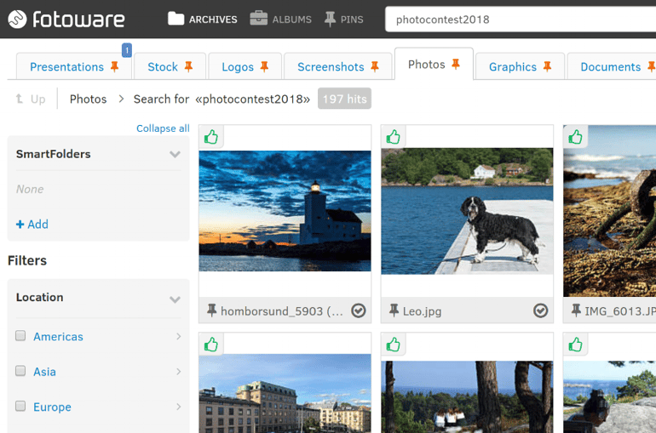Click the IMG_6013.JPG file name
This screenshot has height=433, width=656.
(x=620, y=311)
